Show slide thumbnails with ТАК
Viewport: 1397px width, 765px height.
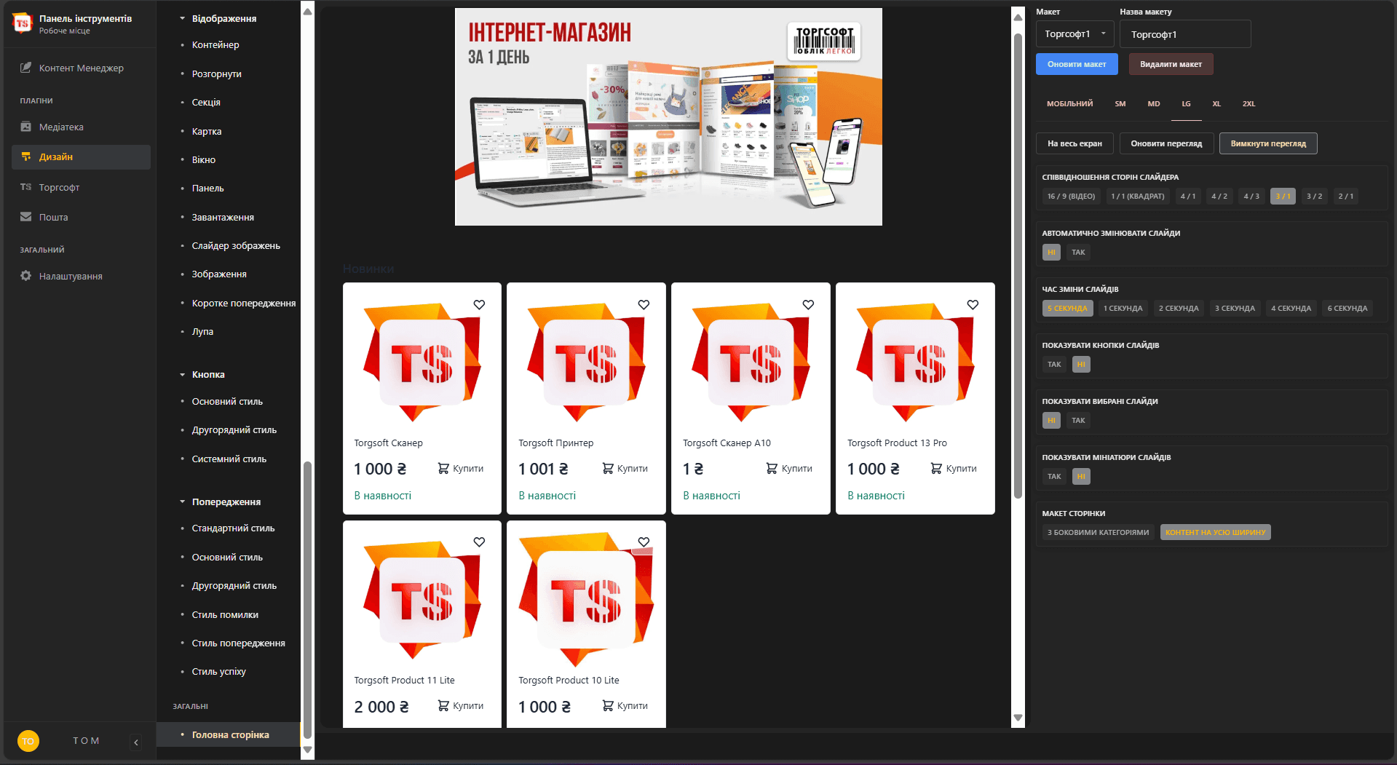point(1054,477)
